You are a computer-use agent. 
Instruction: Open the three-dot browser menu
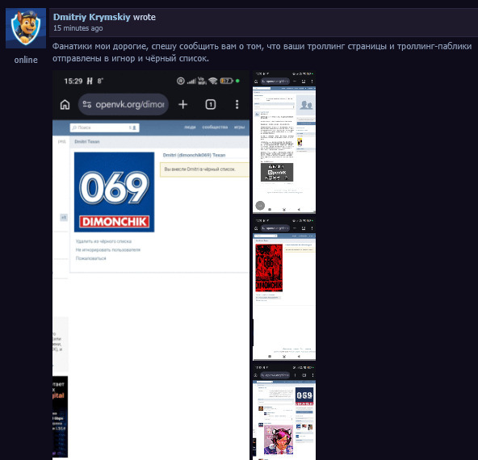(x=237, y=104)
